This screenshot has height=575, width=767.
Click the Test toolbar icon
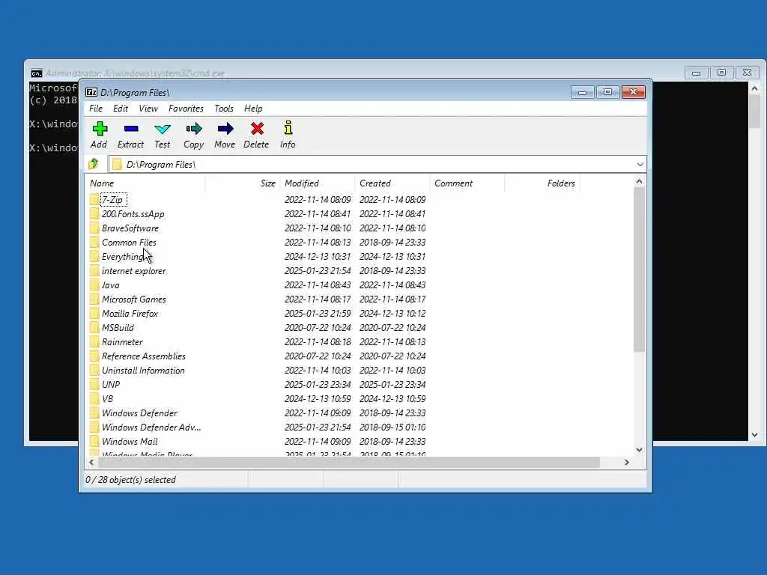click(x=163, y=129)
